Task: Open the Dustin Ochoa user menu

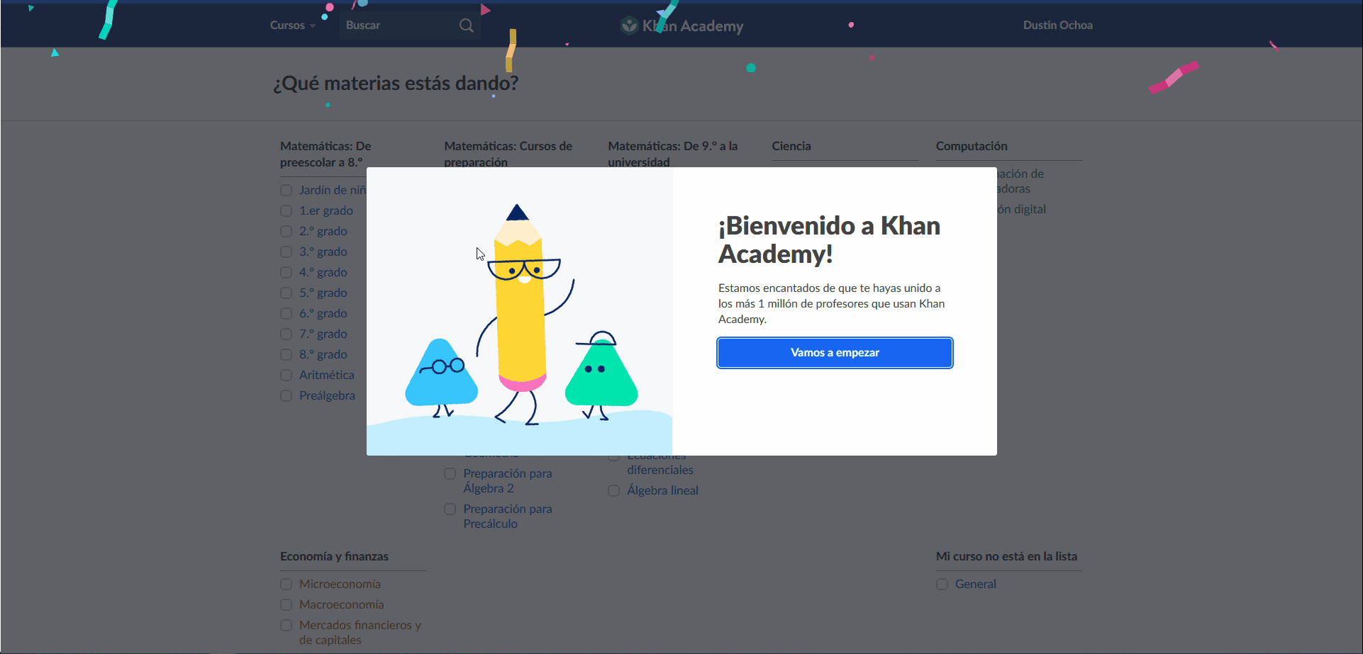Action: [1057, 26]
